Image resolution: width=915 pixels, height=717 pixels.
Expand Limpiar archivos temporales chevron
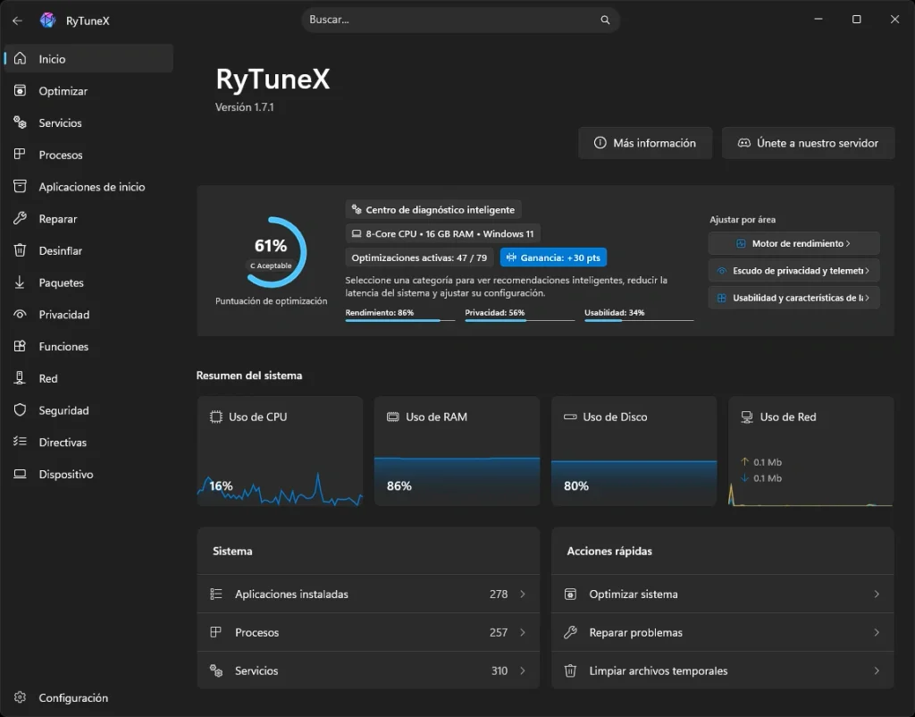click(x=877, y=671)
